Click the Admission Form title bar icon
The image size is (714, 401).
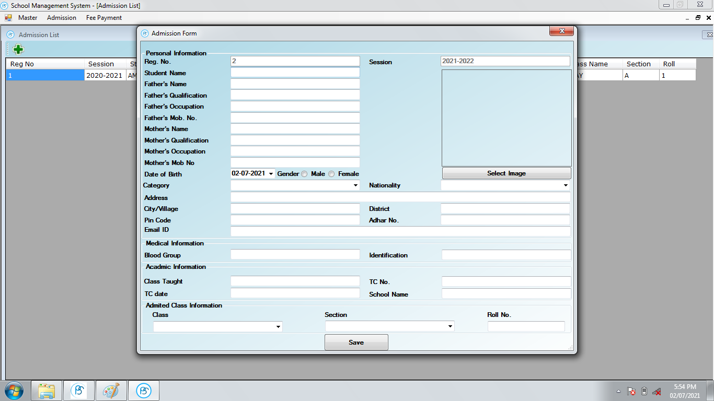[x=145, y=33]
